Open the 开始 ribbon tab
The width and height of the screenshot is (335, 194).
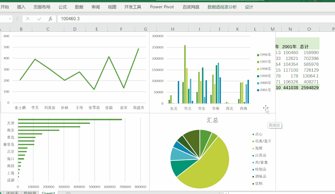pyautogui.click(x=5, y=7)
